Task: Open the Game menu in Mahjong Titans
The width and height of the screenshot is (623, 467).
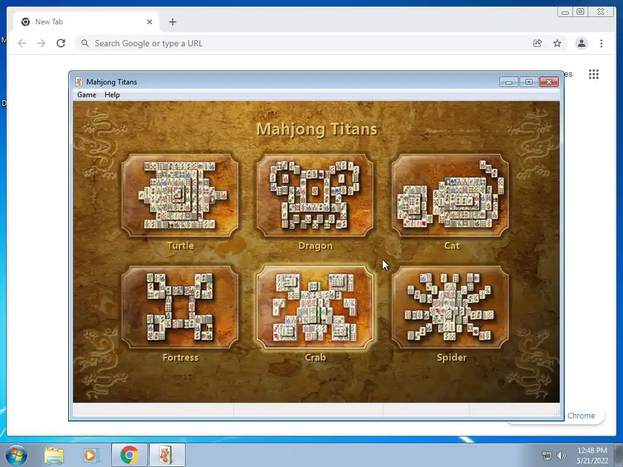Action: (x=86, y=94)
